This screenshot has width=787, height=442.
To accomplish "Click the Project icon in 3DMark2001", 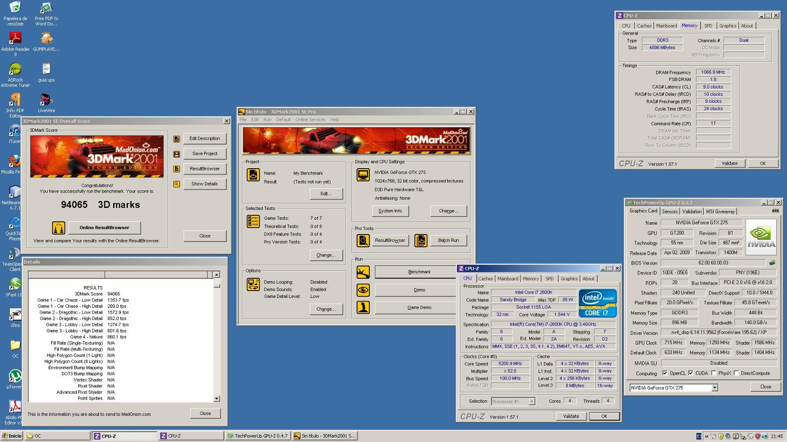I will tap(253, 175).
